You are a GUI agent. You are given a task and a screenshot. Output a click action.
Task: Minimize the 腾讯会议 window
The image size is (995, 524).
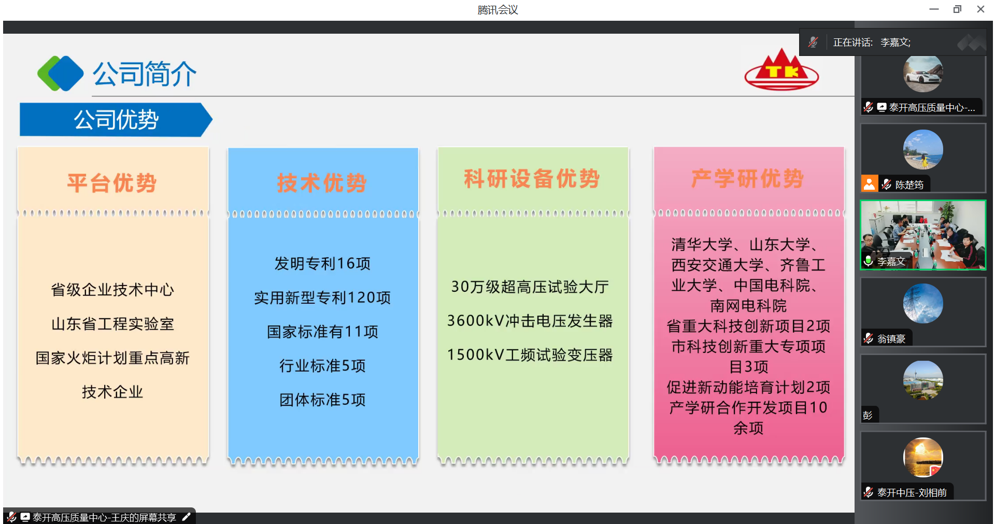pyautogui.click(x=934, y=9)
